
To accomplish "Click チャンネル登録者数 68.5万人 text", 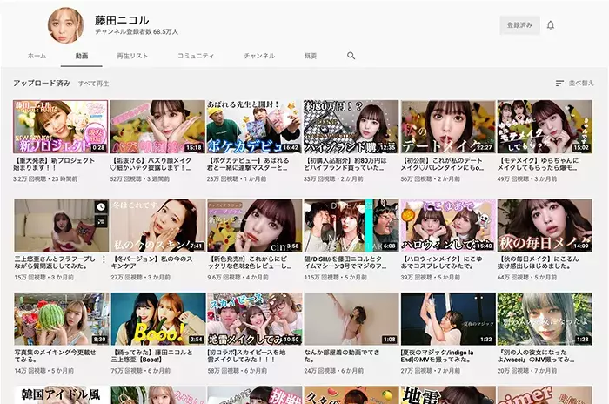I will (137, 32).
